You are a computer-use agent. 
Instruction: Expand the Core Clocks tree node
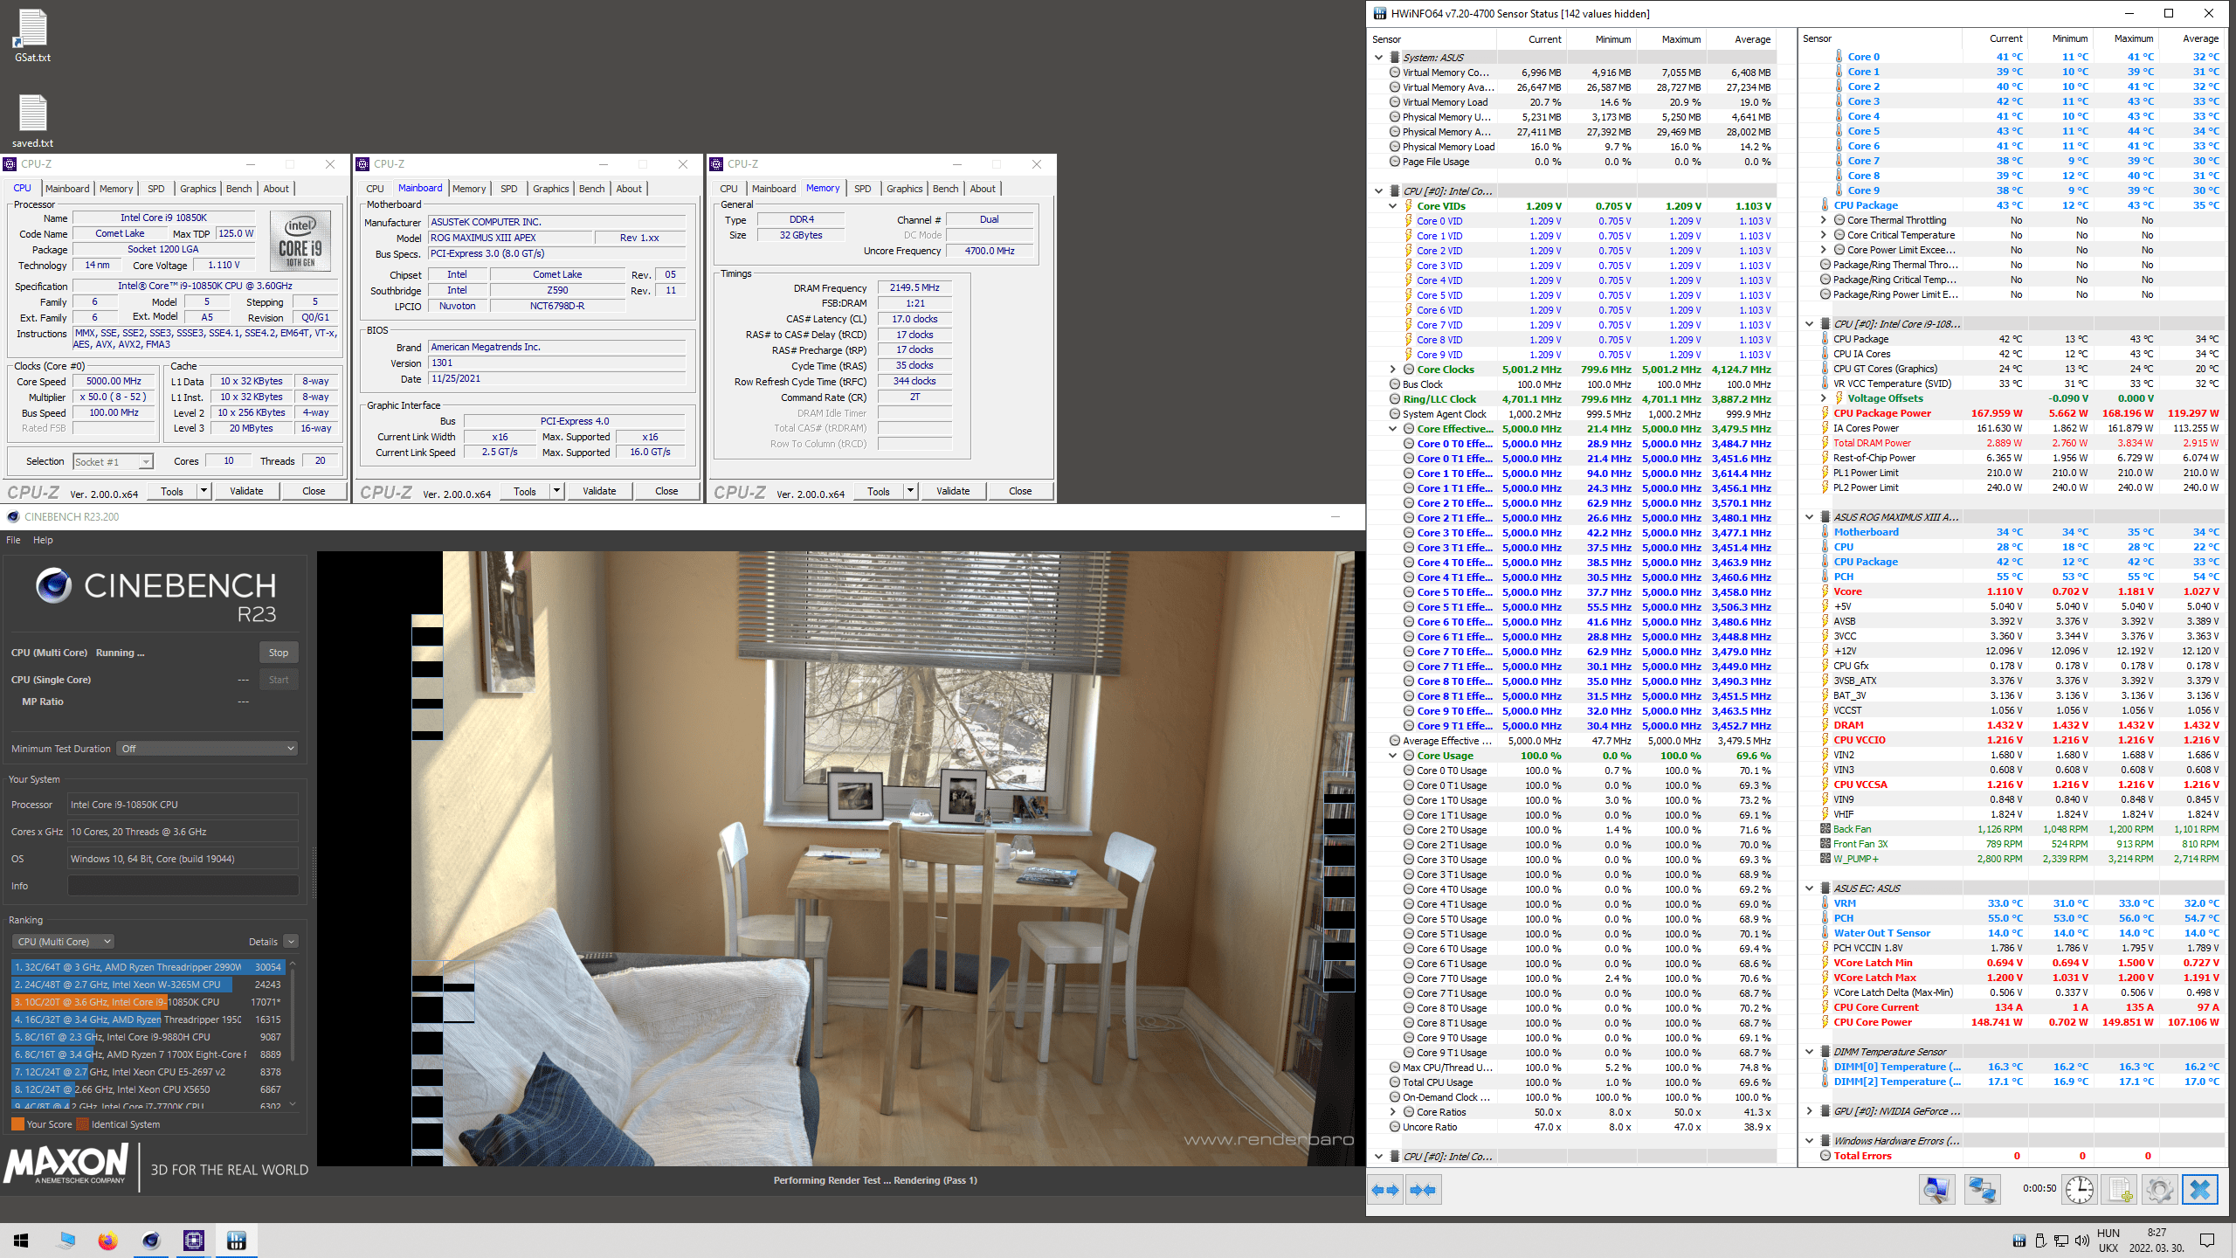(1393, 370)
